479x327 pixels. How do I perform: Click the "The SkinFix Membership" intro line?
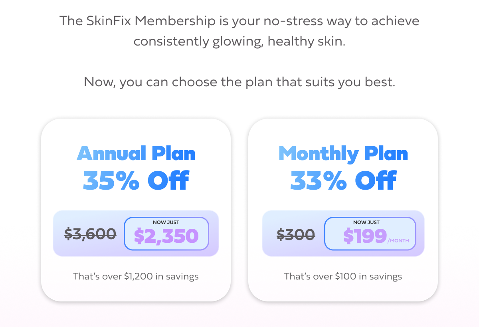(239, 21)
